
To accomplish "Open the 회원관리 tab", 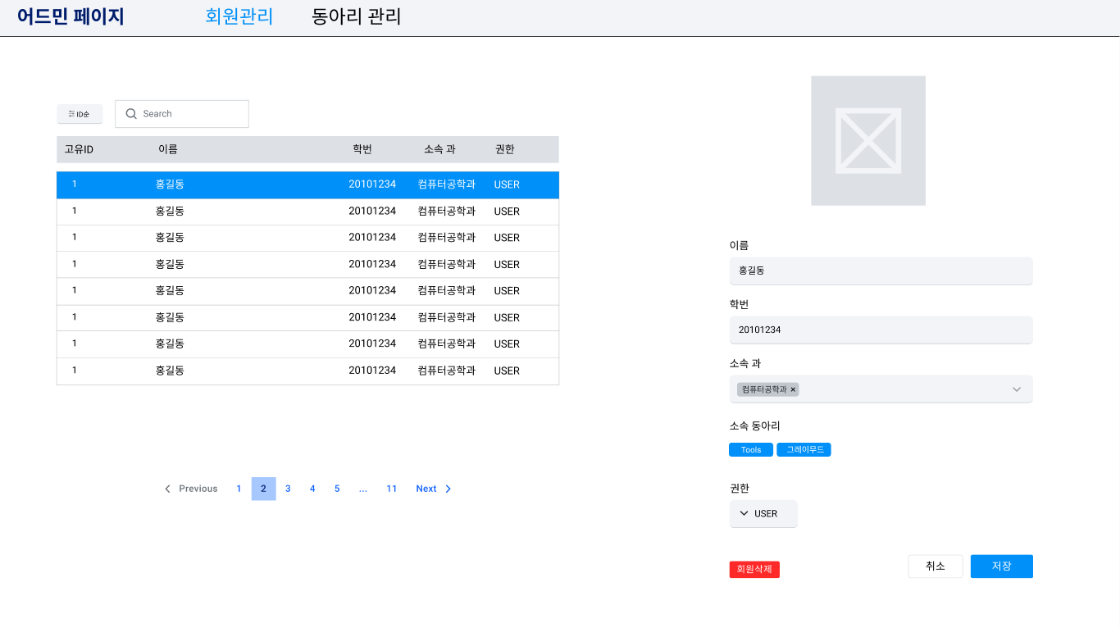I will [239, 16].
